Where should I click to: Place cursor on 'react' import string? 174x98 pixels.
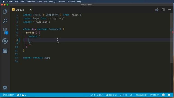pos(75,15)
